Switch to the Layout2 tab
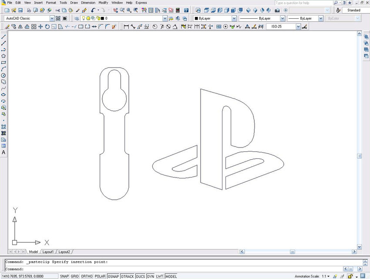The height and width of the screenshot is (279, 370). tap(64, 252)
